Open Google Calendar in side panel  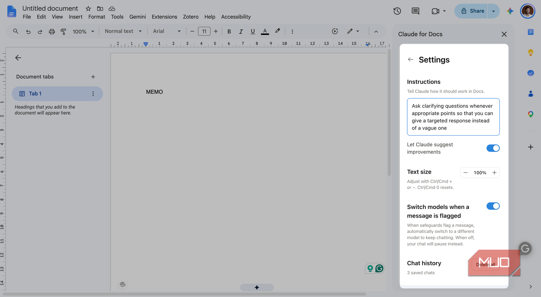[531, 32]
